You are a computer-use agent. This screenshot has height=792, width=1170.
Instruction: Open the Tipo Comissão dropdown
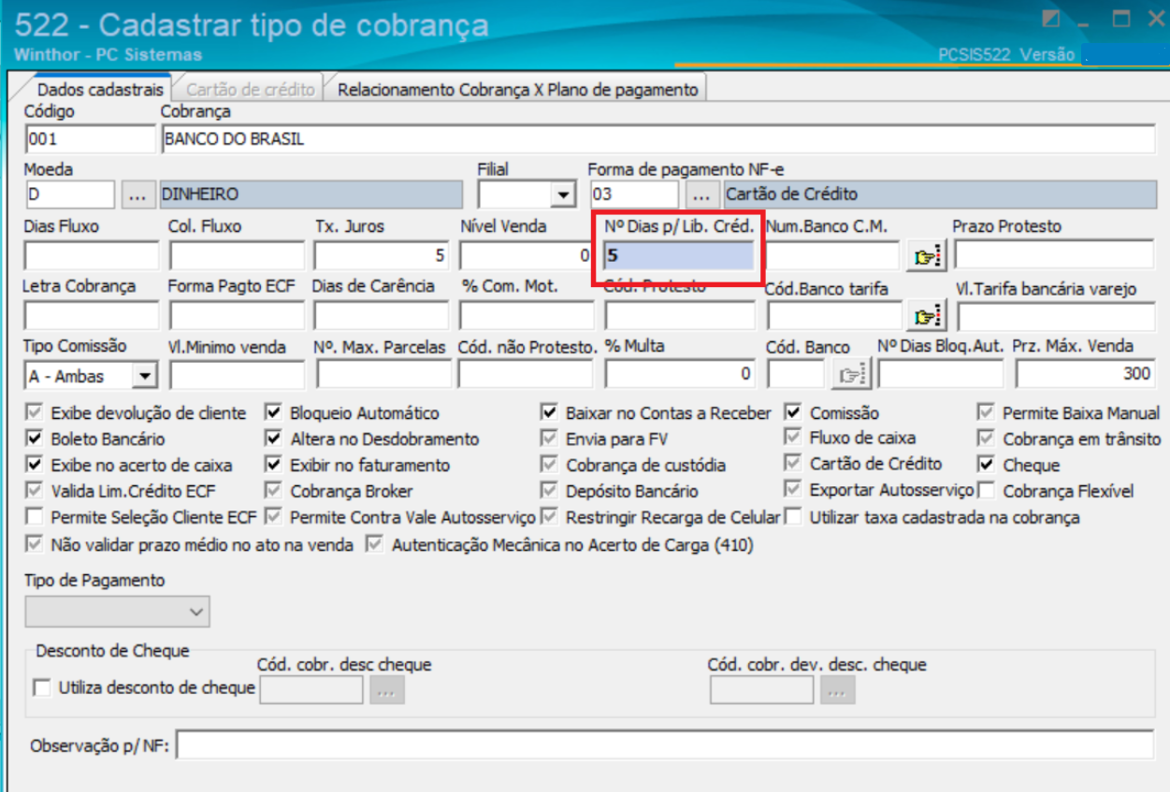pos(144,376)
